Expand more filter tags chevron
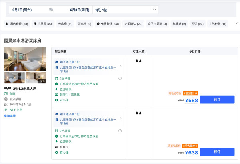This screenshot has width=240, height=164. pos(236,23)
